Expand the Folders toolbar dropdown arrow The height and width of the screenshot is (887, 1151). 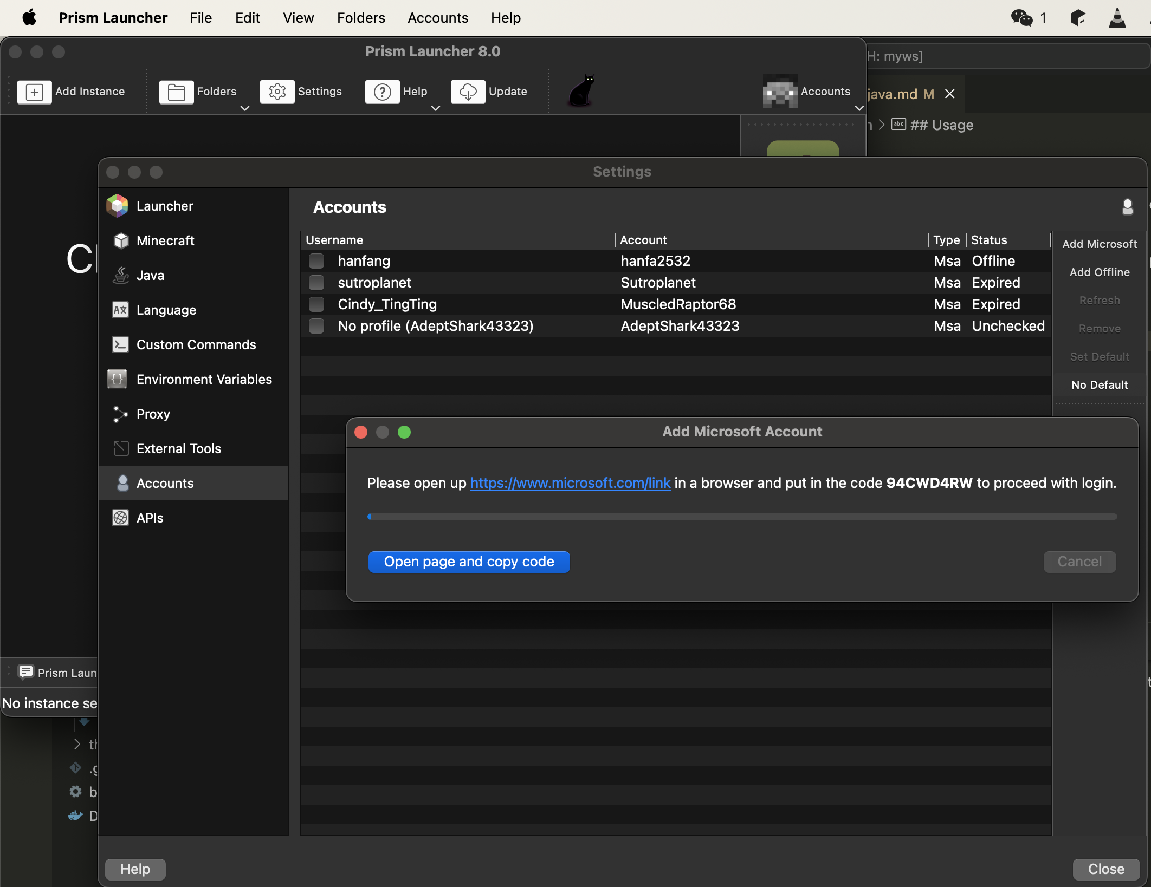[x=245, y=108]
